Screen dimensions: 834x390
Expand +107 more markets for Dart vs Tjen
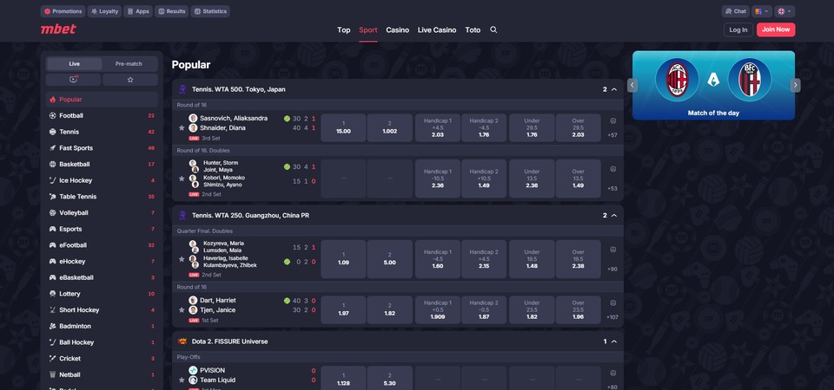612,317
